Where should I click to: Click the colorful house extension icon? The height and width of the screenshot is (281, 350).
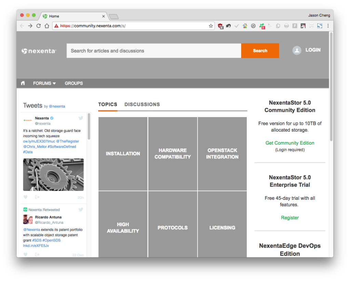[x=245, y=26]
